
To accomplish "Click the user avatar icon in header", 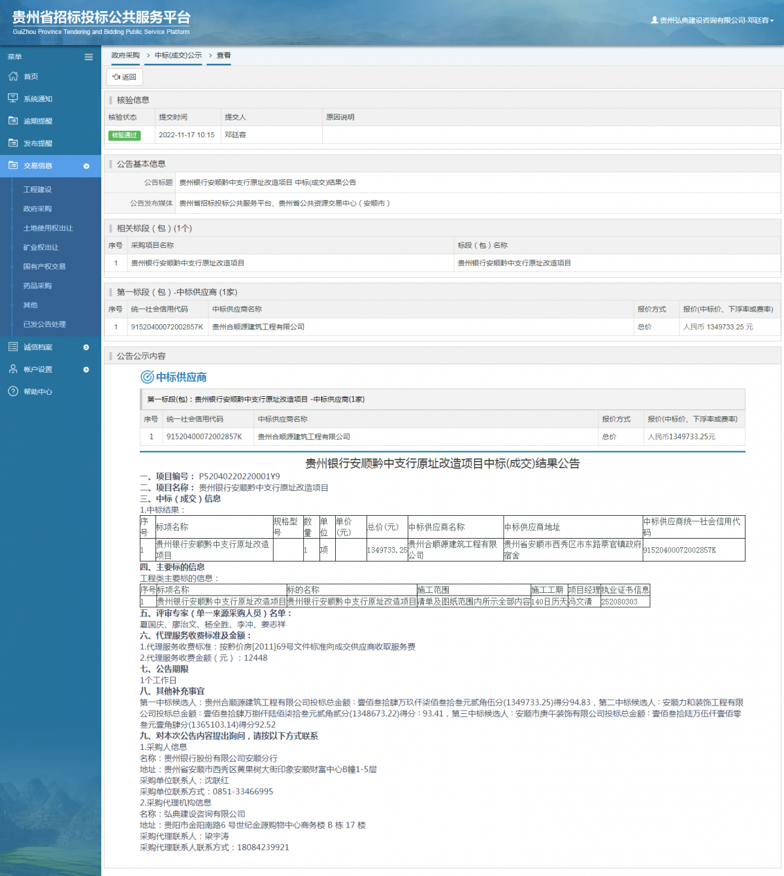I will point(655,20).
